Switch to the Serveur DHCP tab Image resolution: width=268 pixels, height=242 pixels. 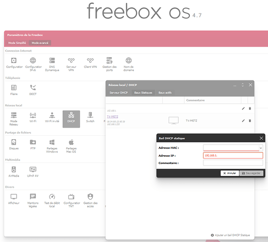coord(118,93)
